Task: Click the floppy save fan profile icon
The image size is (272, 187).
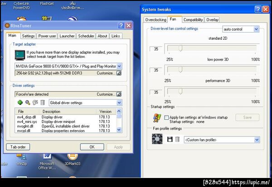Action: coord(170,139)
